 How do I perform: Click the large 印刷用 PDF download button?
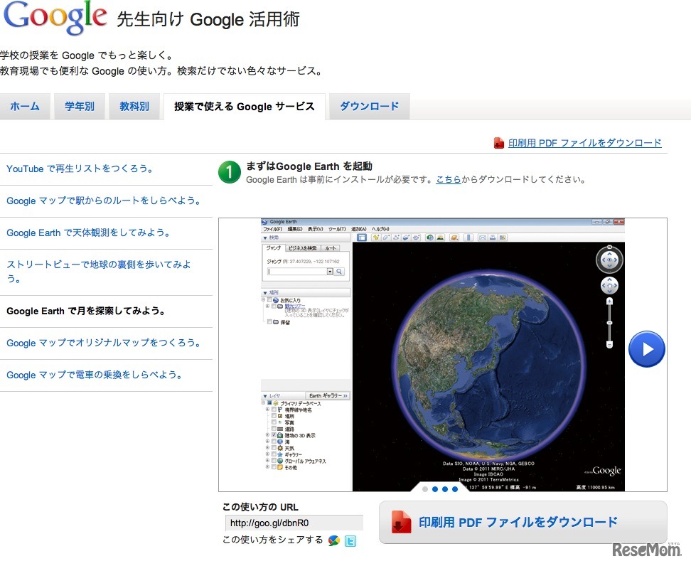pos(523,523)
